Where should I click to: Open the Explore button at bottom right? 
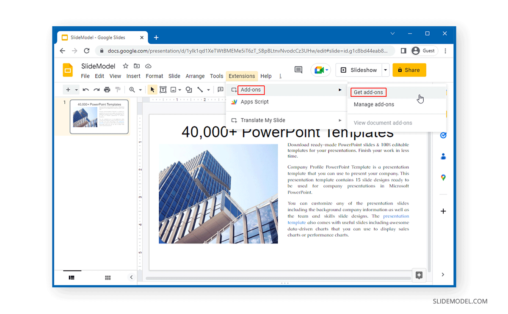(419, 275)
